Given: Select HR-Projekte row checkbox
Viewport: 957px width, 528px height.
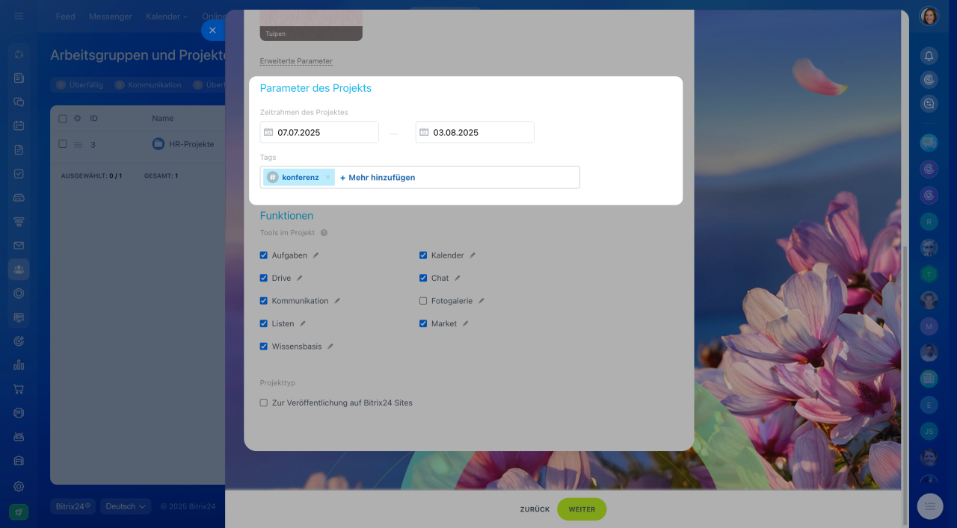Looking at the screenshot, I should 63,144.
